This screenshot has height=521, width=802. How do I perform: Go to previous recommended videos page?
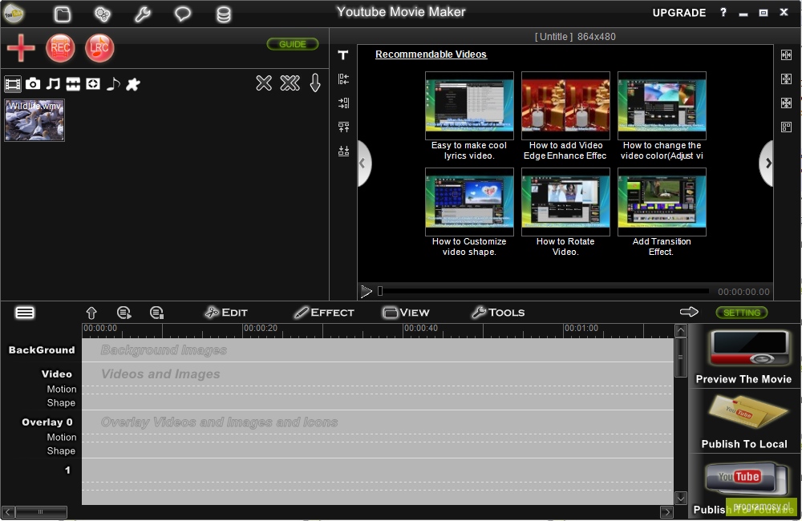363,163
